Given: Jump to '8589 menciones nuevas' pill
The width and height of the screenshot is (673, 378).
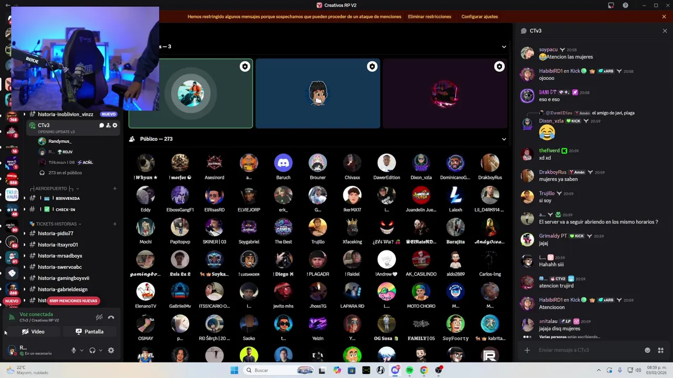Looking at the screenshot, I should click(73, 301).
